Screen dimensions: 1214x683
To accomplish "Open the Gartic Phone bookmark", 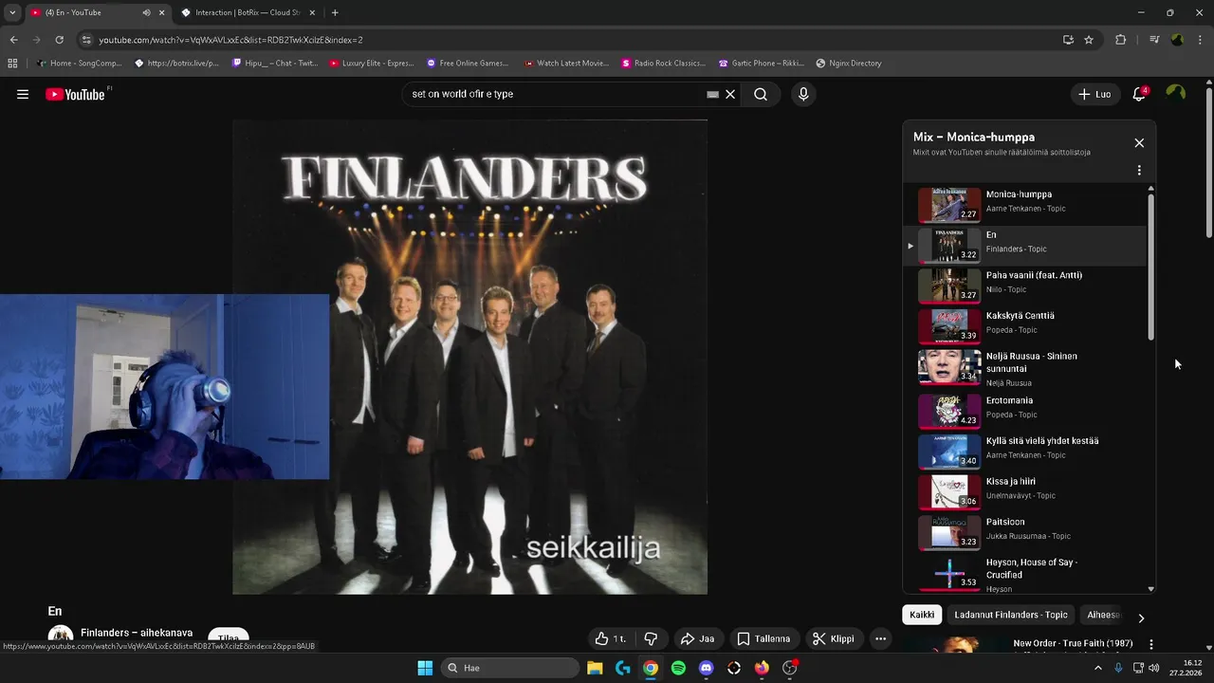I will click(x=762, y=64).
